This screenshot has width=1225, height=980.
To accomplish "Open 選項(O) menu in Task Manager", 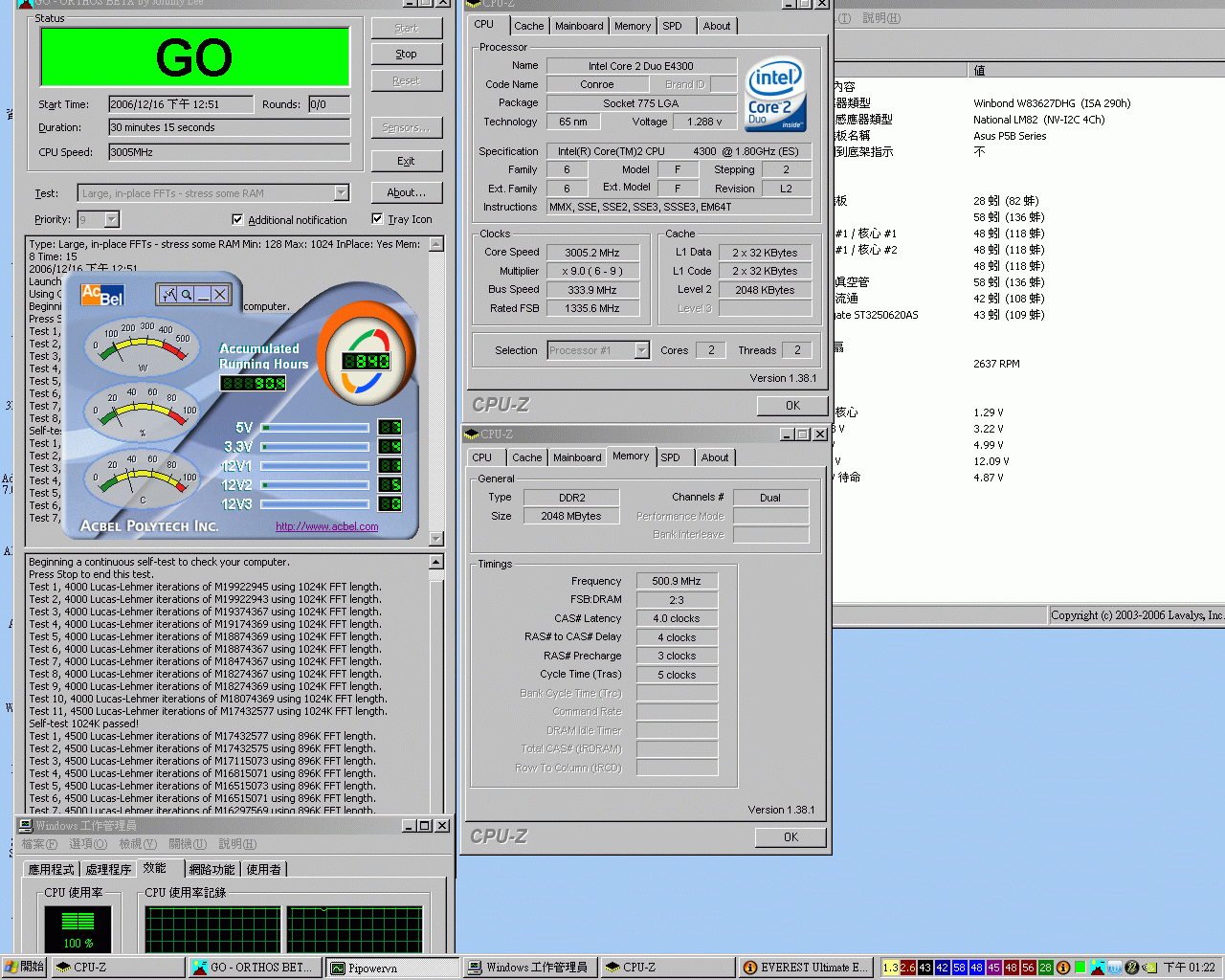I will 88,844.
